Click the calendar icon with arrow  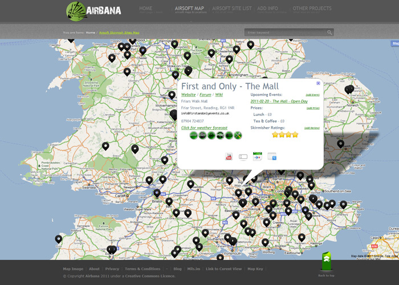click(x=257, y=157)
